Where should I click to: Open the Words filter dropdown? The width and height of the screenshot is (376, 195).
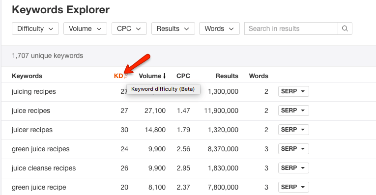219,28
